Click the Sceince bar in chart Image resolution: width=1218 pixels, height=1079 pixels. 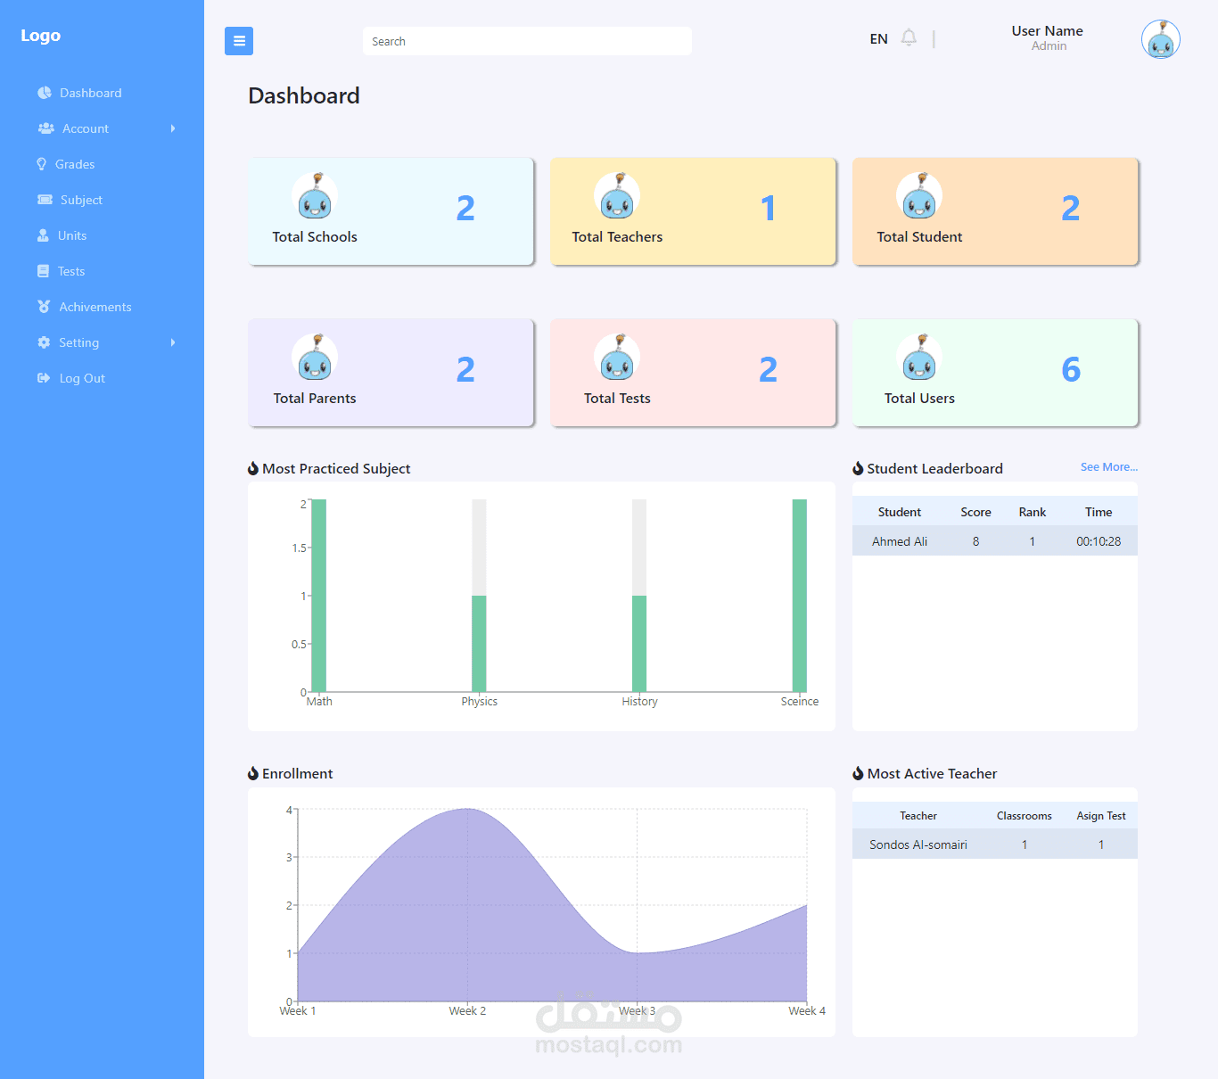800,596
